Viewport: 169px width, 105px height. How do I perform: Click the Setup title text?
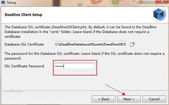[x=12, y=2]
